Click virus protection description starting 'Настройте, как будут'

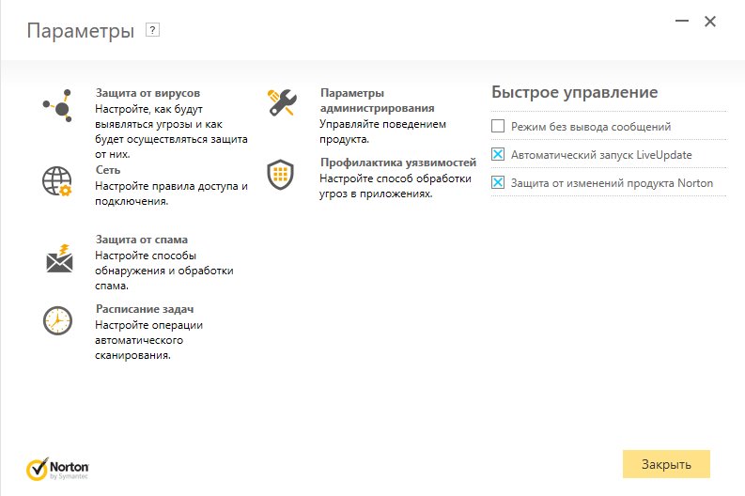click(x=171, y=132)
